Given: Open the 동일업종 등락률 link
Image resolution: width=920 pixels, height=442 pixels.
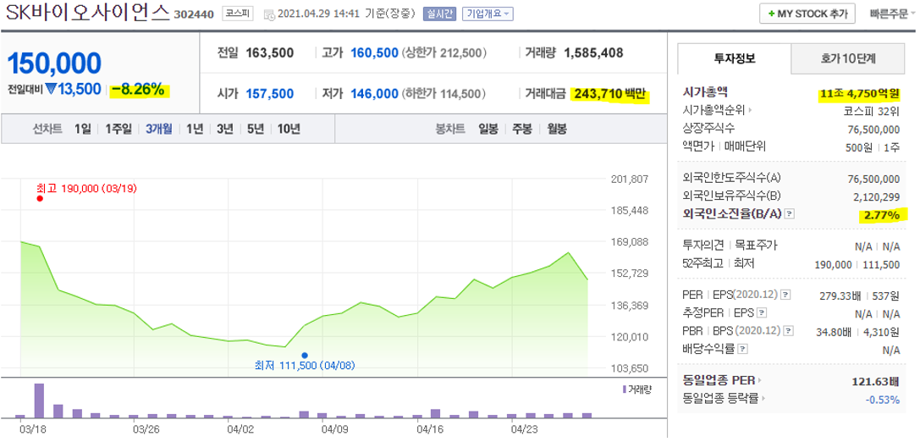Looking at the screenshot, I should tap(725, 399).
